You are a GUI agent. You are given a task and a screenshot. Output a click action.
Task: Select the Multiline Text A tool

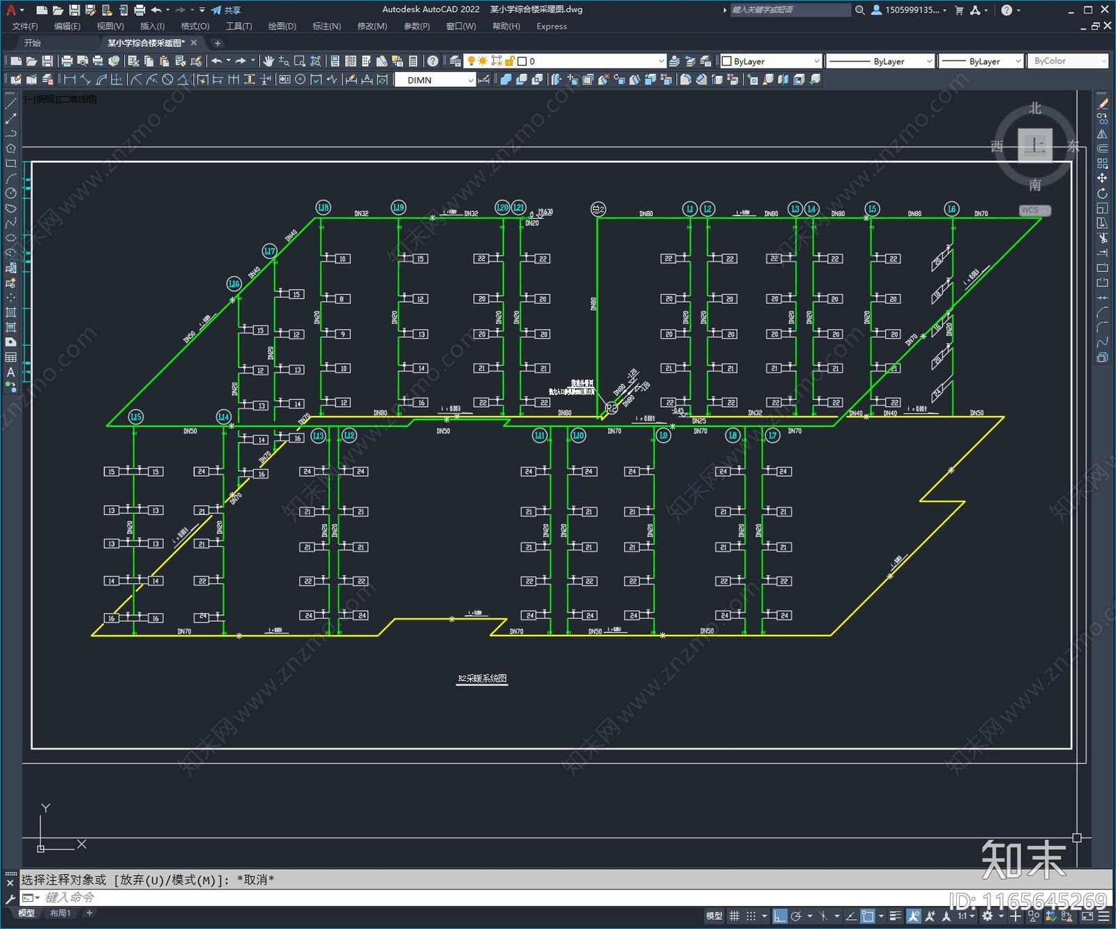click(x=10, y=372)
